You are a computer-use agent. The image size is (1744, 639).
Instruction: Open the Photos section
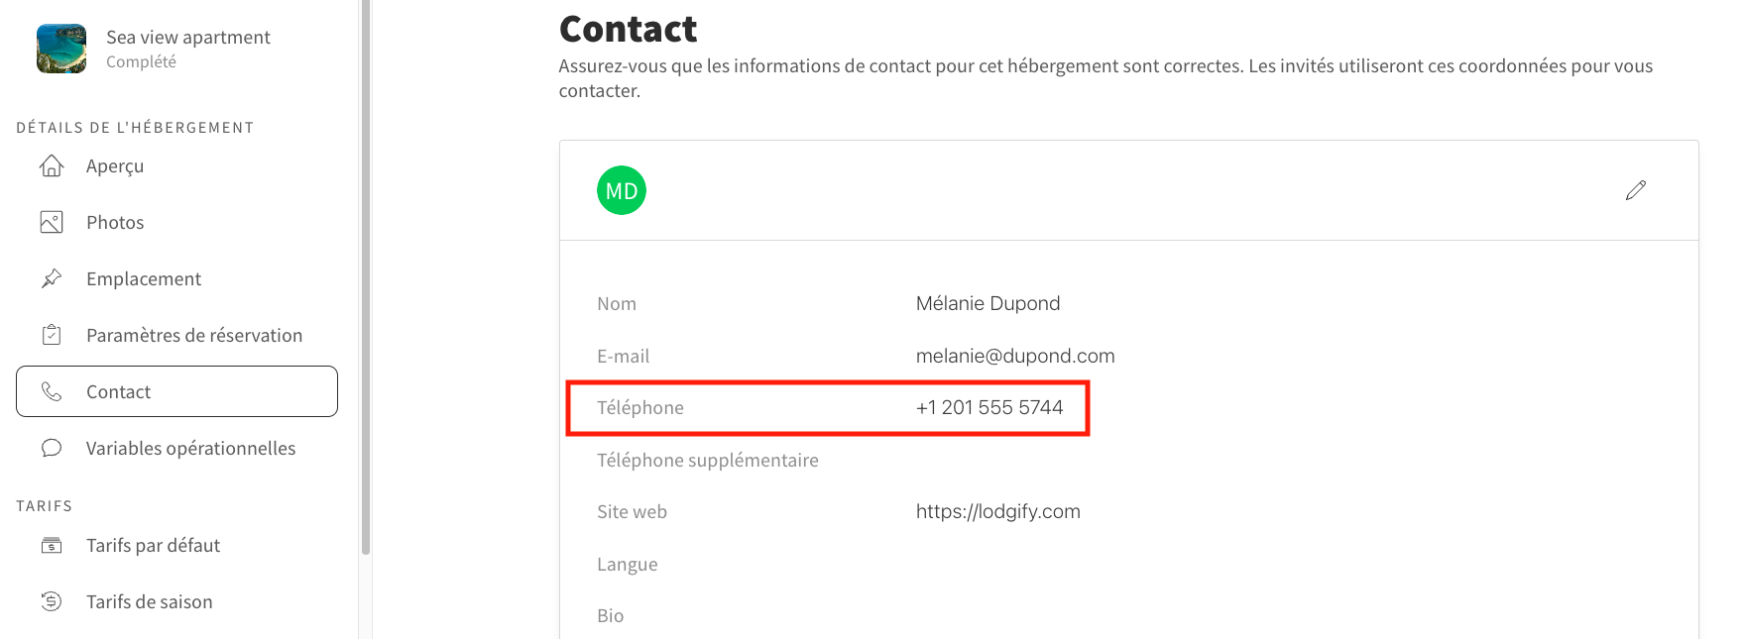[176, 222]
